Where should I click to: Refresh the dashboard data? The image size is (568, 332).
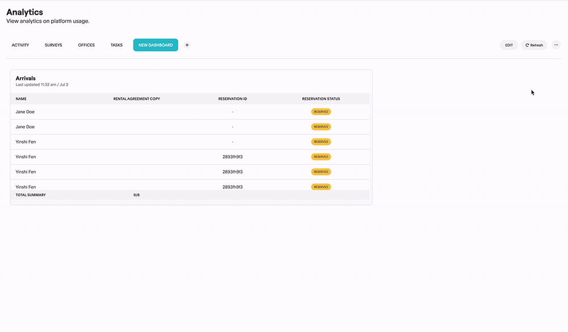pyautogui.click(x=534, y=45)
